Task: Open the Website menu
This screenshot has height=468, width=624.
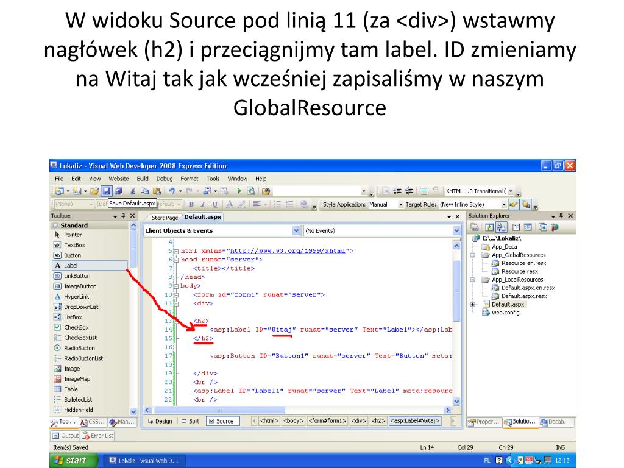Action: click(x=119, y=179)
